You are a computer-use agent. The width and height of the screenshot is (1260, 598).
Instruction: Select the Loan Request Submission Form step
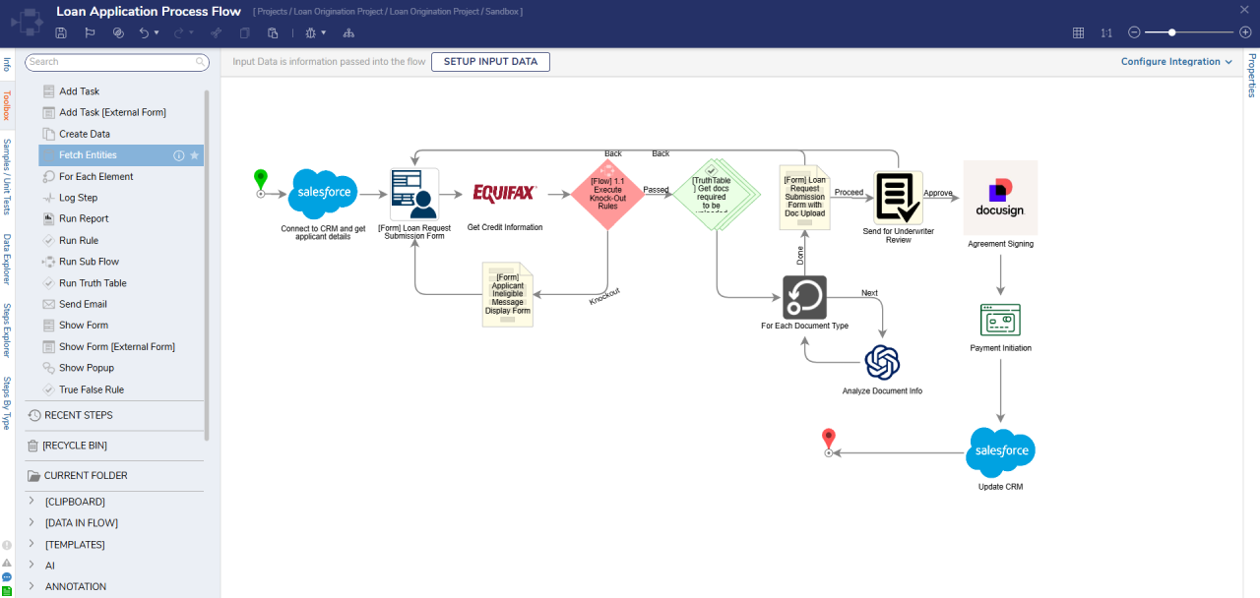pos(414,194)
